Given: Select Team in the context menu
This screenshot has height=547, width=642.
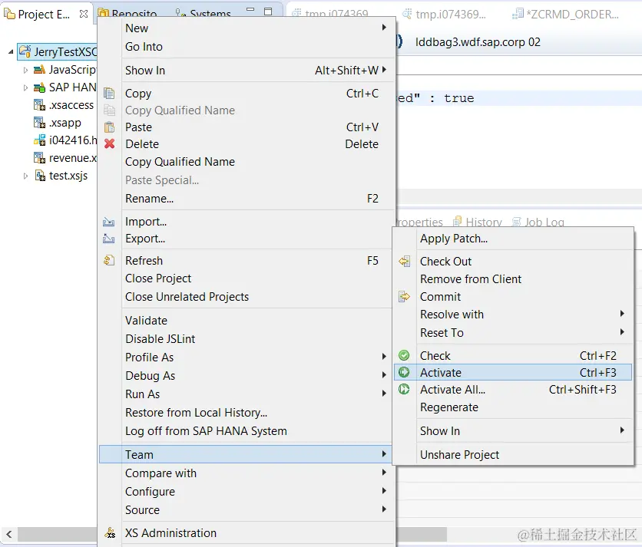Looking at the screenshot, I should (247, 454).
